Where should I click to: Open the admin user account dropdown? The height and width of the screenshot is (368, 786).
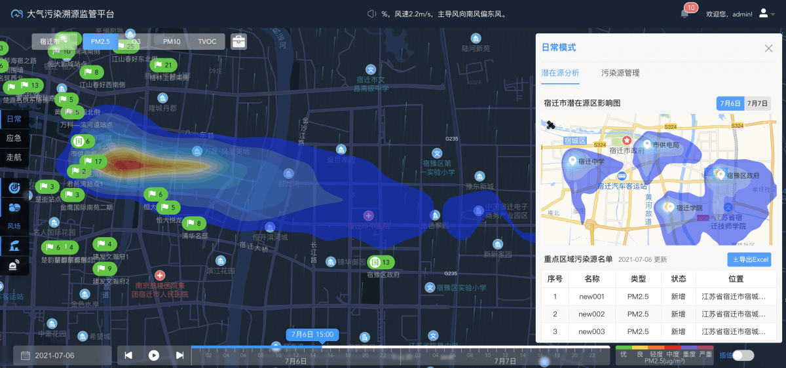coord(764,13)
